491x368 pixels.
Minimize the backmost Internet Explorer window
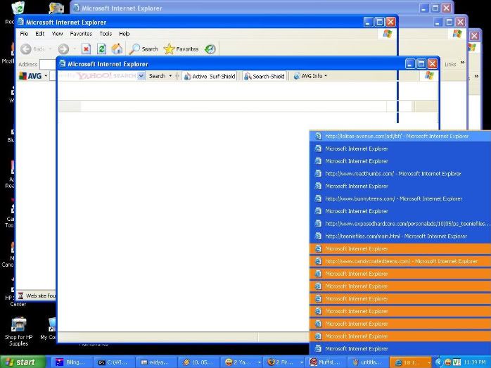coord(423,8)
